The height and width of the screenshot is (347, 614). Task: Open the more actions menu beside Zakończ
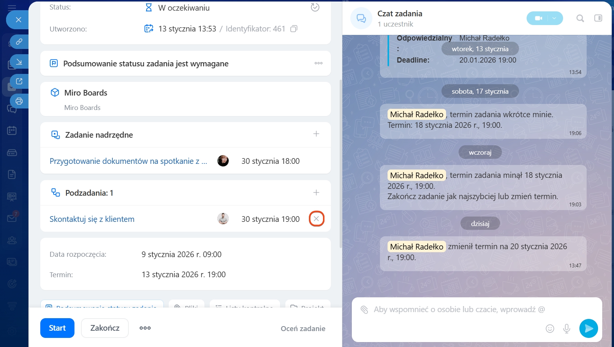coord(145,328)
